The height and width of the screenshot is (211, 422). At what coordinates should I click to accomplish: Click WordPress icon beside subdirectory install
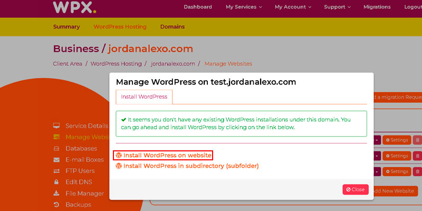coord(119,166)
